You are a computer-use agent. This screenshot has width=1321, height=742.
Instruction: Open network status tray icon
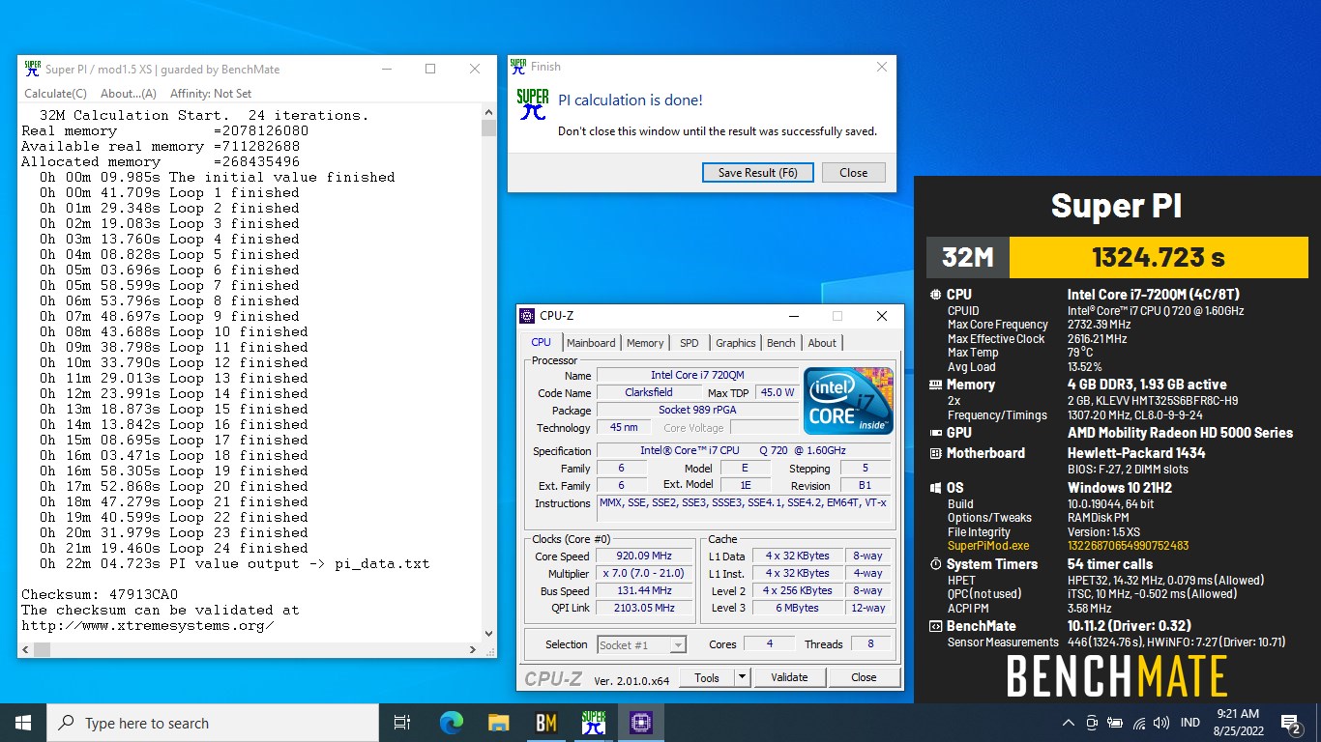pos(1138,723)
